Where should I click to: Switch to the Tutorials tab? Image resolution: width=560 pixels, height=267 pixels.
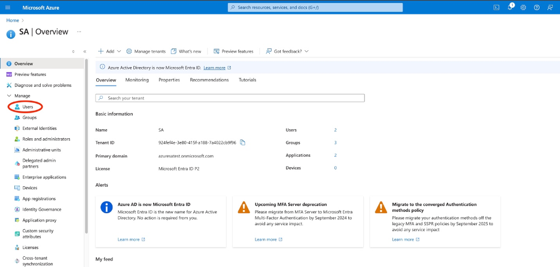pyautogui.click(x=248, y=80)
